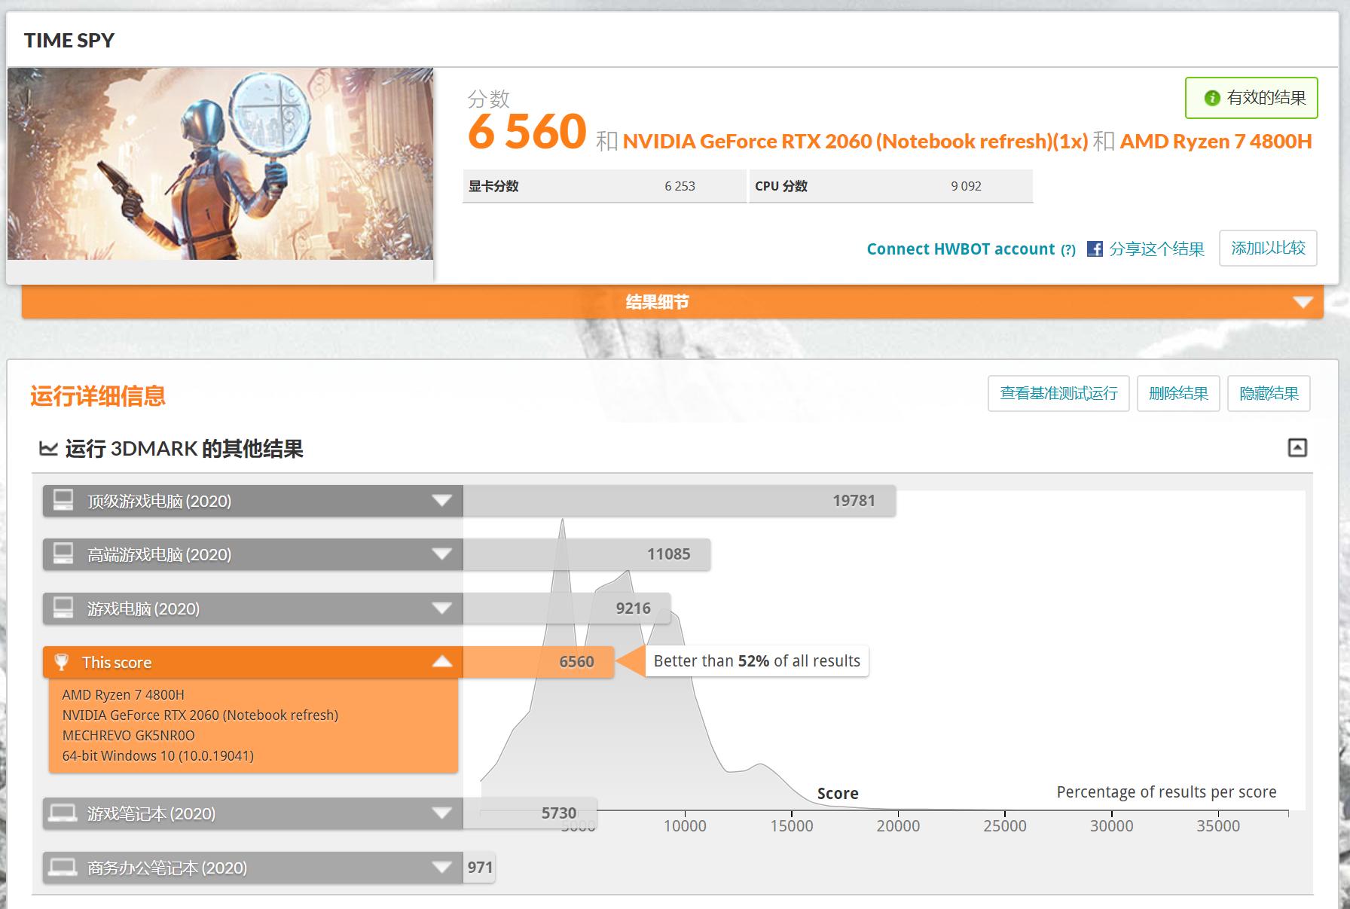Viewport: 1350px width, 909px height.
Task: Click the 10000 tick label on the score axis
Action: pyautogui.click(x=685, y=826)
